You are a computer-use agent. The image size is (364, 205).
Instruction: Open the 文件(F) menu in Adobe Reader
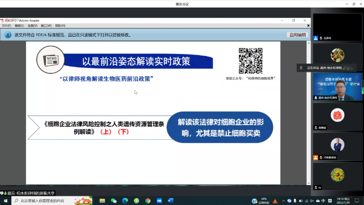pyautogui.click(x=6, y=26)
